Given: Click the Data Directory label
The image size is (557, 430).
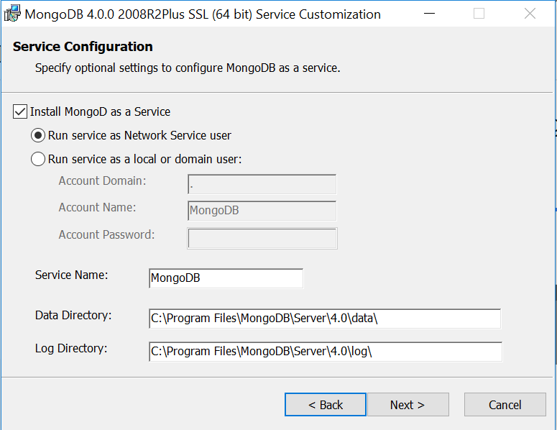Looking at the screenshot, I should 73,316.
